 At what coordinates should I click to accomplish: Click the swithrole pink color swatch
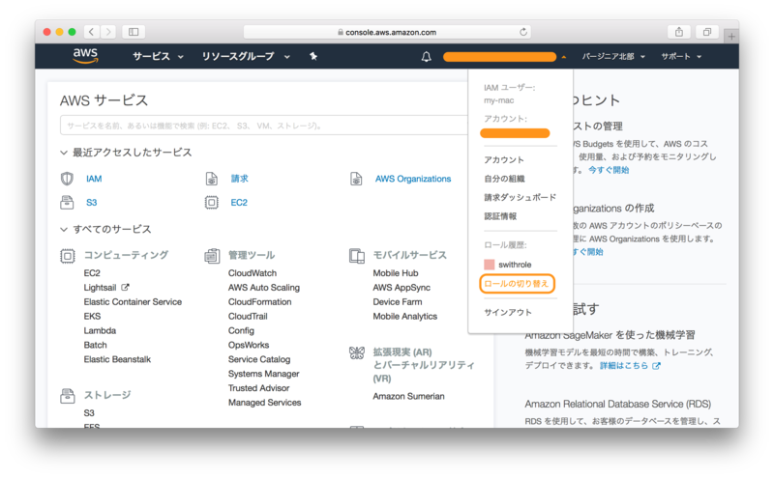coord(489,265)
